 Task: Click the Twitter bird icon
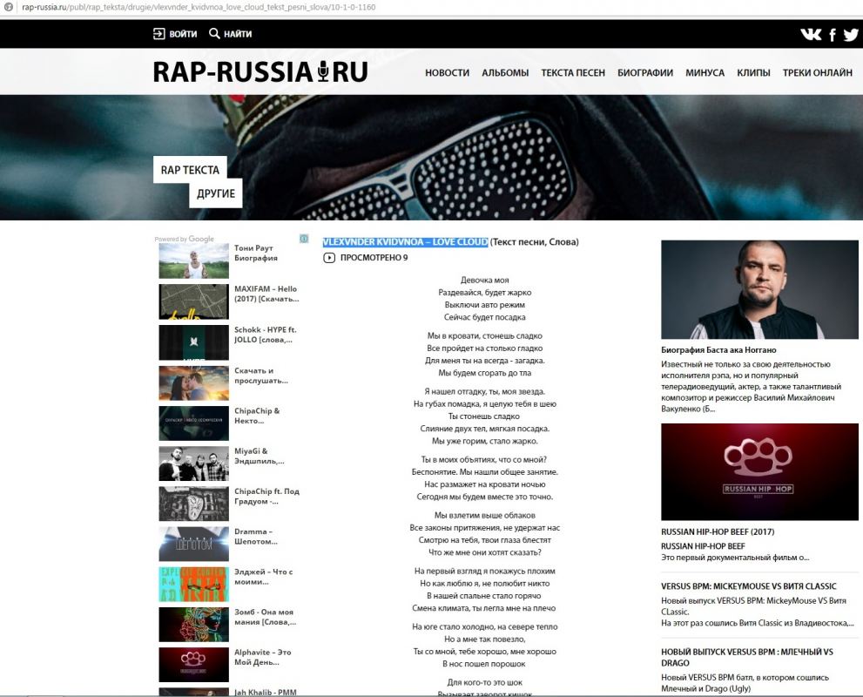[x=851, y=35]
